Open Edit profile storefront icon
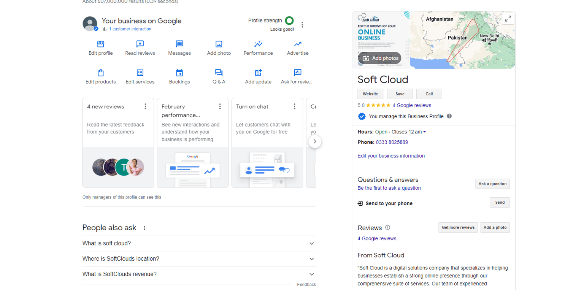Screen dimensions: 584x290 [101, 44]
